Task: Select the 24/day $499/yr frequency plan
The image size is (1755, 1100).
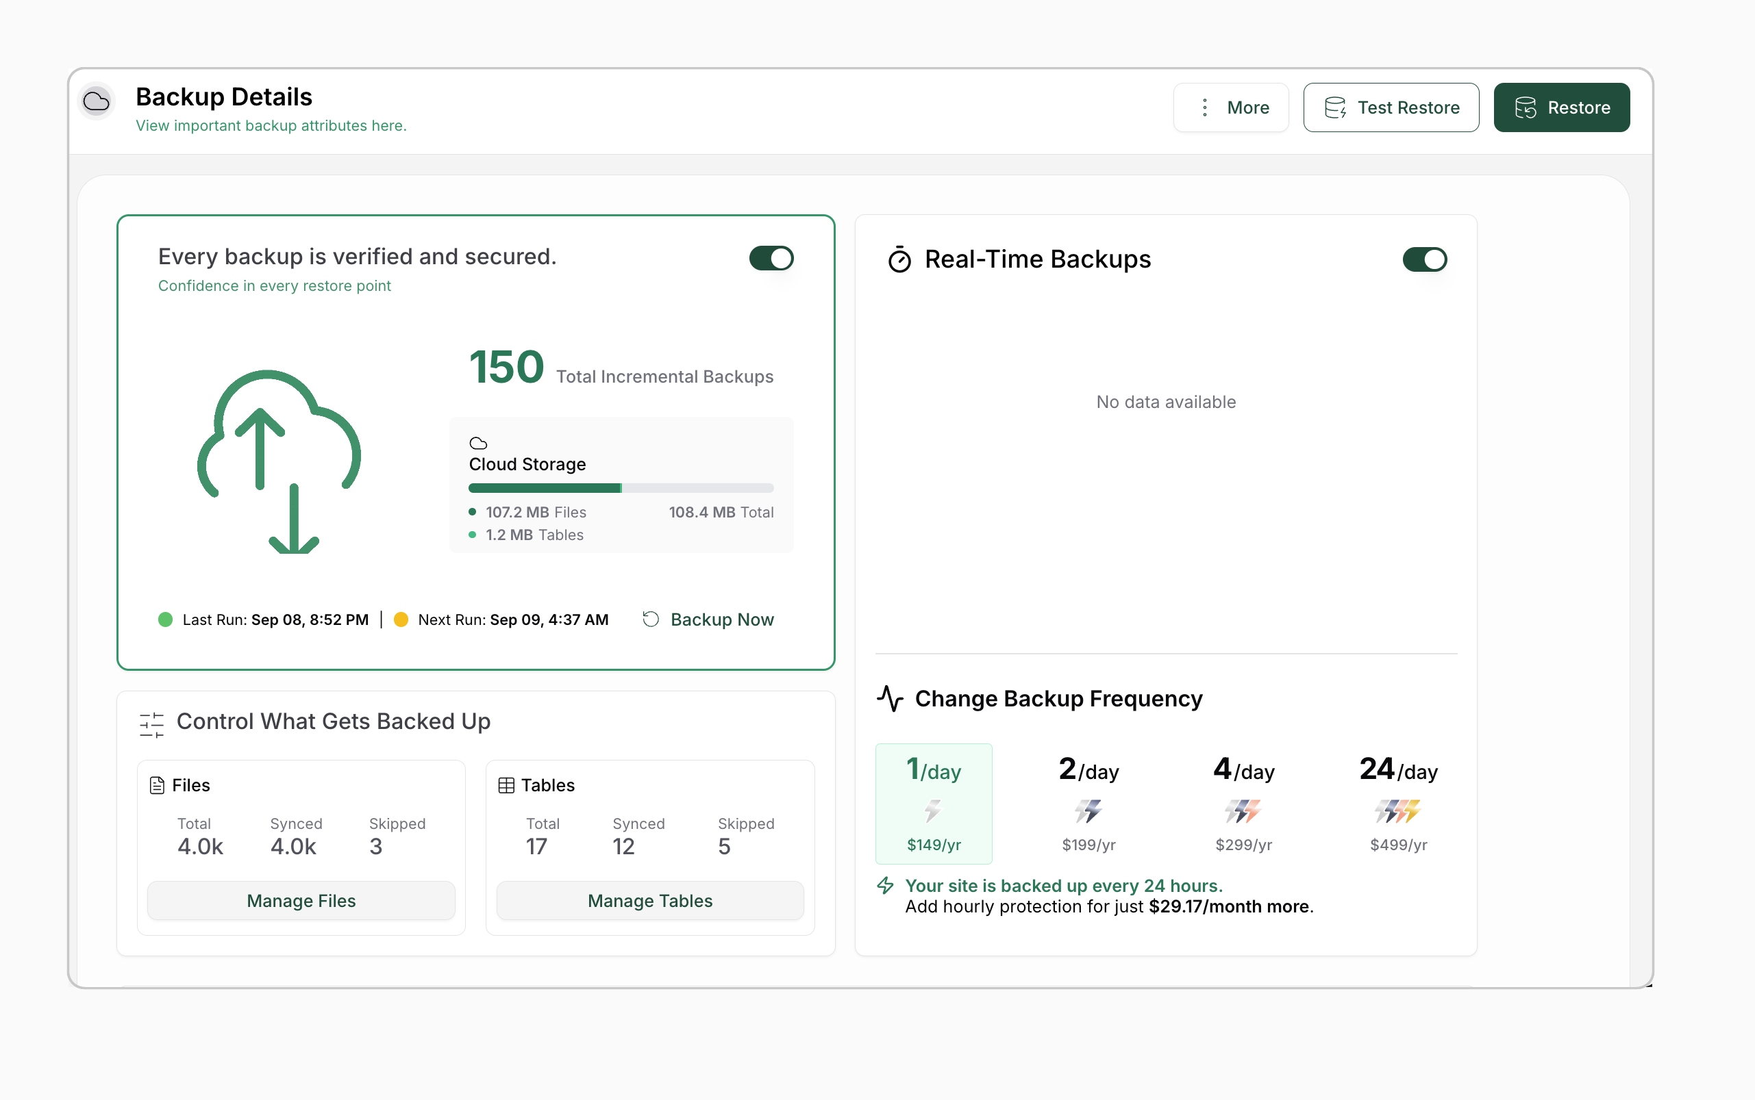Action: [1398, 803]
